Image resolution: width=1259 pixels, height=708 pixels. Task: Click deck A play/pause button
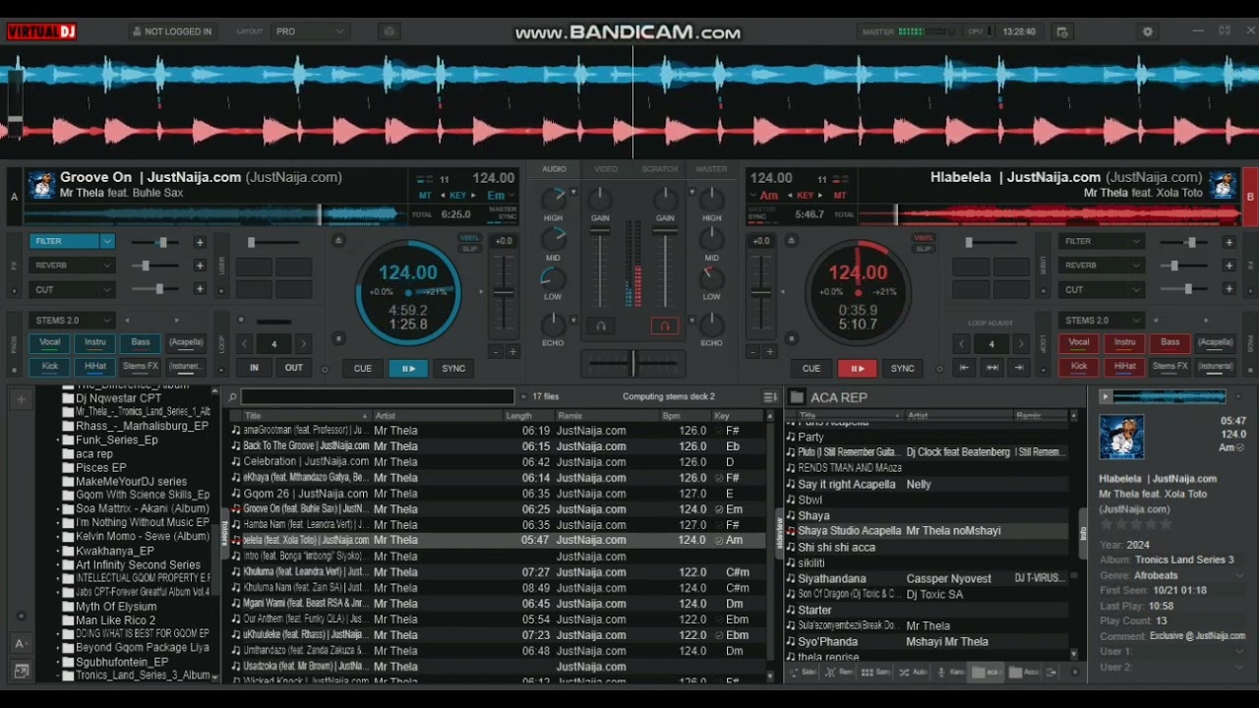tap(408, 368)
